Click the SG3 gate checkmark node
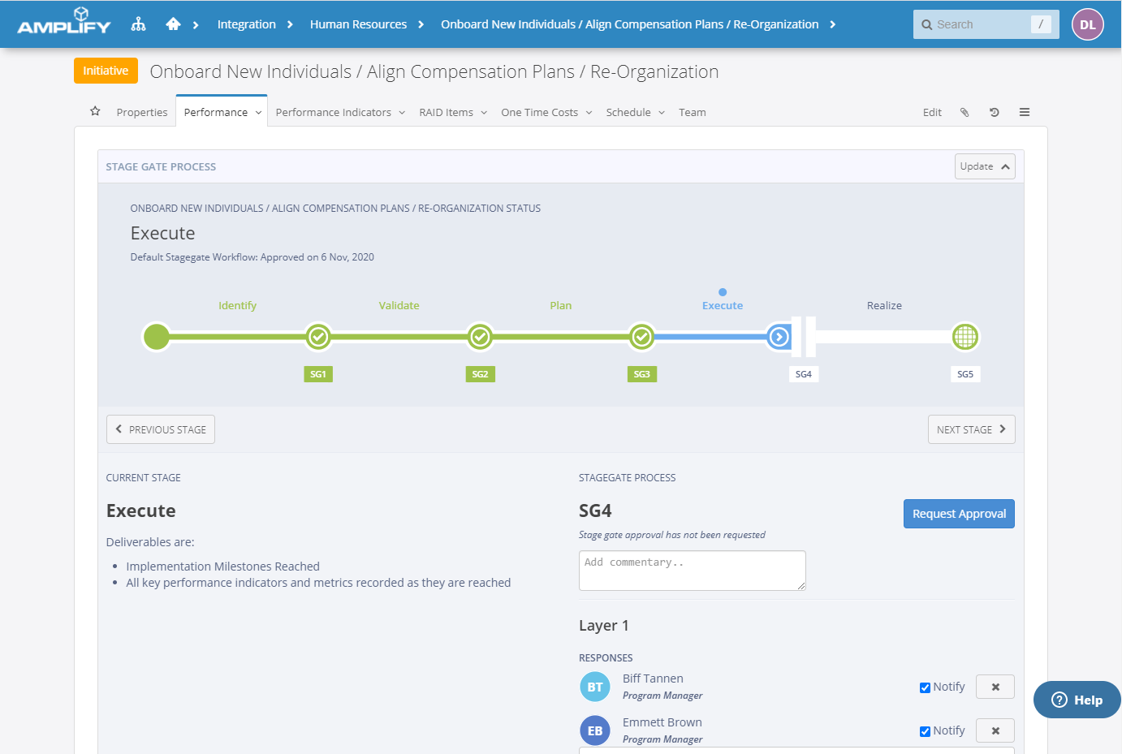 pyautogui.click(x=641, y=336)
